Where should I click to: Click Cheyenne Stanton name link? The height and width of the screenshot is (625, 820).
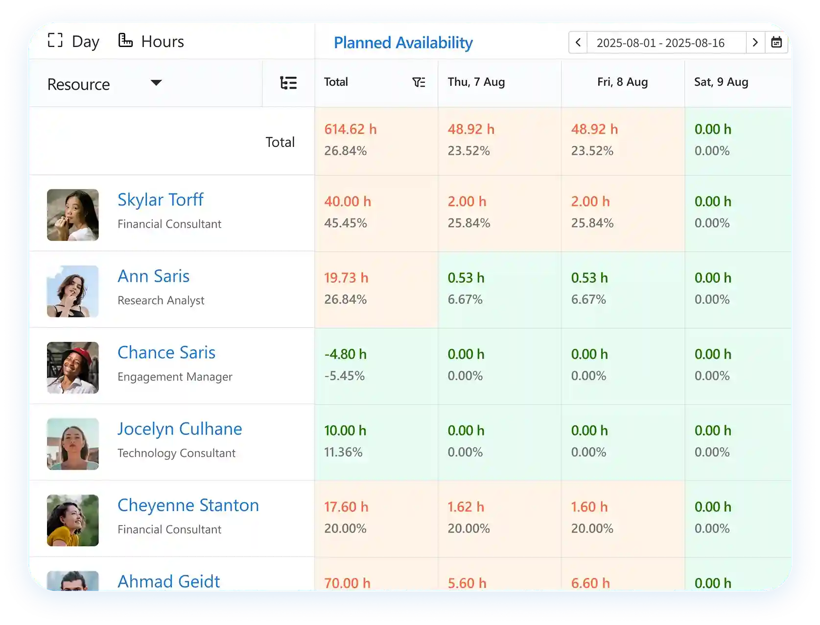(188, 505)
